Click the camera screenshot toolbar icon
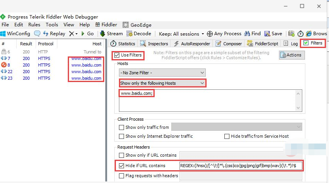This screenshot has width=329, height=183. 291,34
